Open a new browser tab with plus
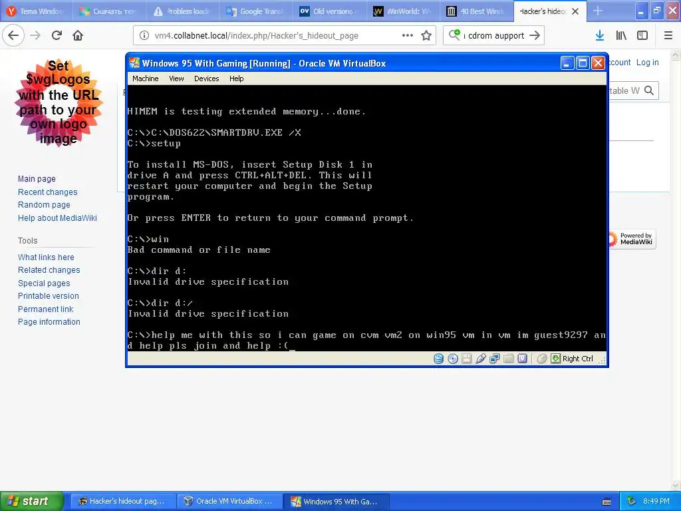 point(598,11)
